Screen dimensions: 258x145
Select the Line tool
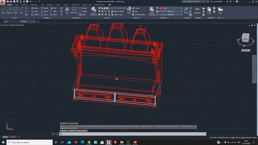tap(3, 10)
